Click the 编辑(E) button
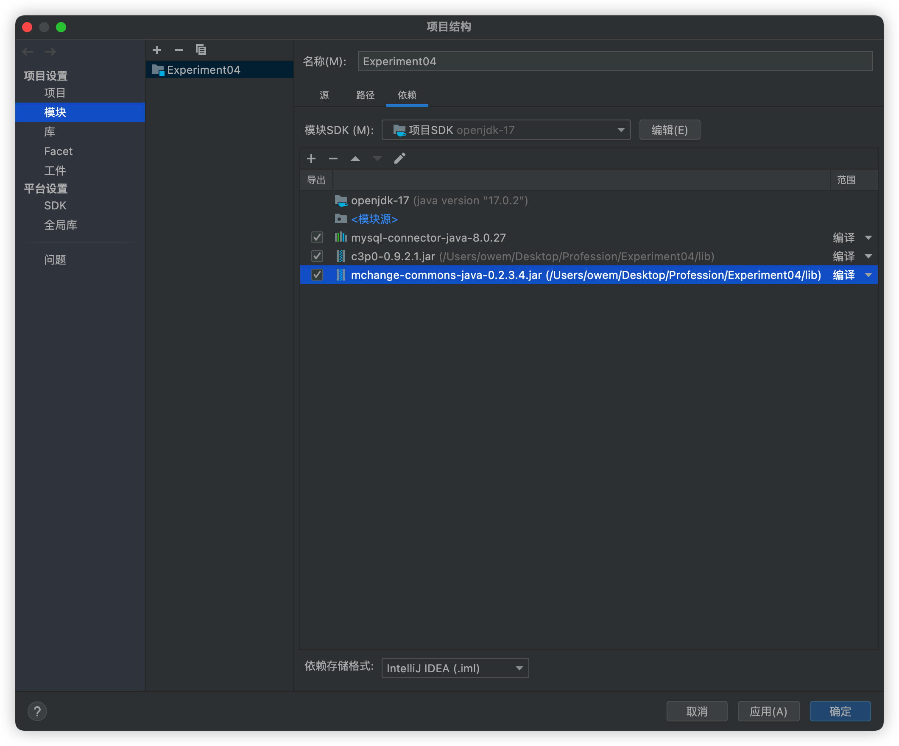 670,130
